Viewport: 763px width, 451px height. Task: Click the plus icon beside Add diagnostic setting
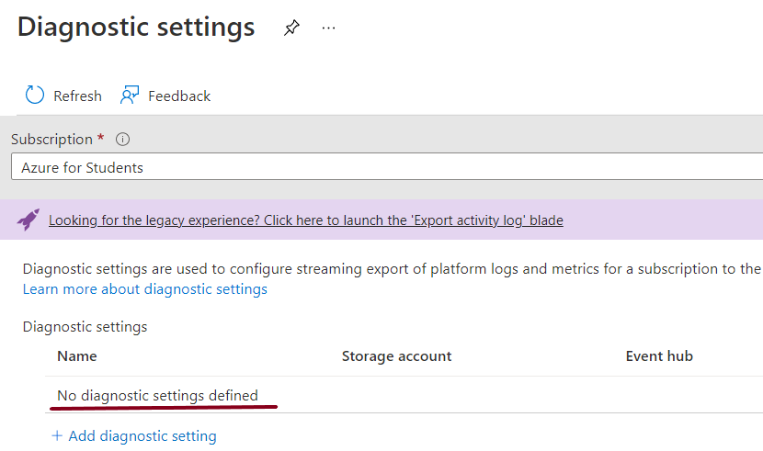click(57, 436)
